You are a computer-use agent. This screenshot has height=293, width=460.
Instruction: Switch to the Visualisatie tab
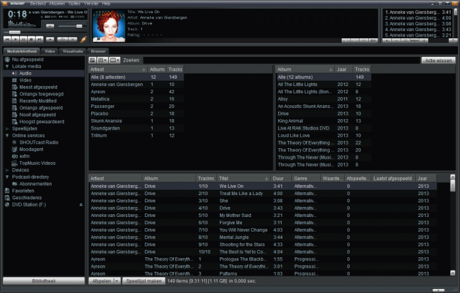tap(73, 51)
